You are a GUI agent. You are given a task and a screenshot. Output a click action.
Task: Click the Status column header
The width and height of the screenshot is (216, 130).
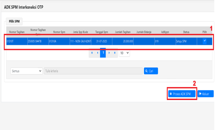coord(186,32)
